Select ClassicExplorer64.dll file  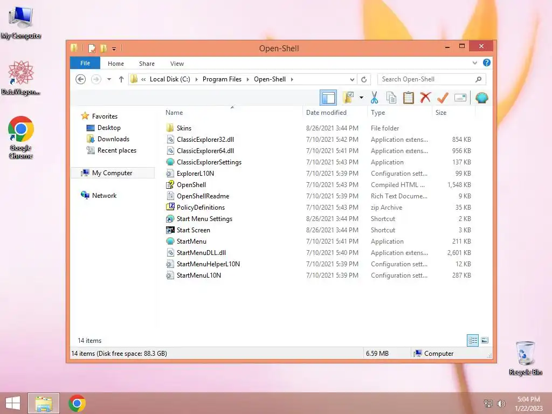coord(199,151)
